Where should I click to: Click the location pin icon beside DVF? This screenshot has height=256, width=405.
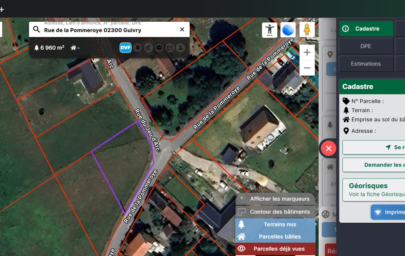pyautogui.click(x=138, y=48)
